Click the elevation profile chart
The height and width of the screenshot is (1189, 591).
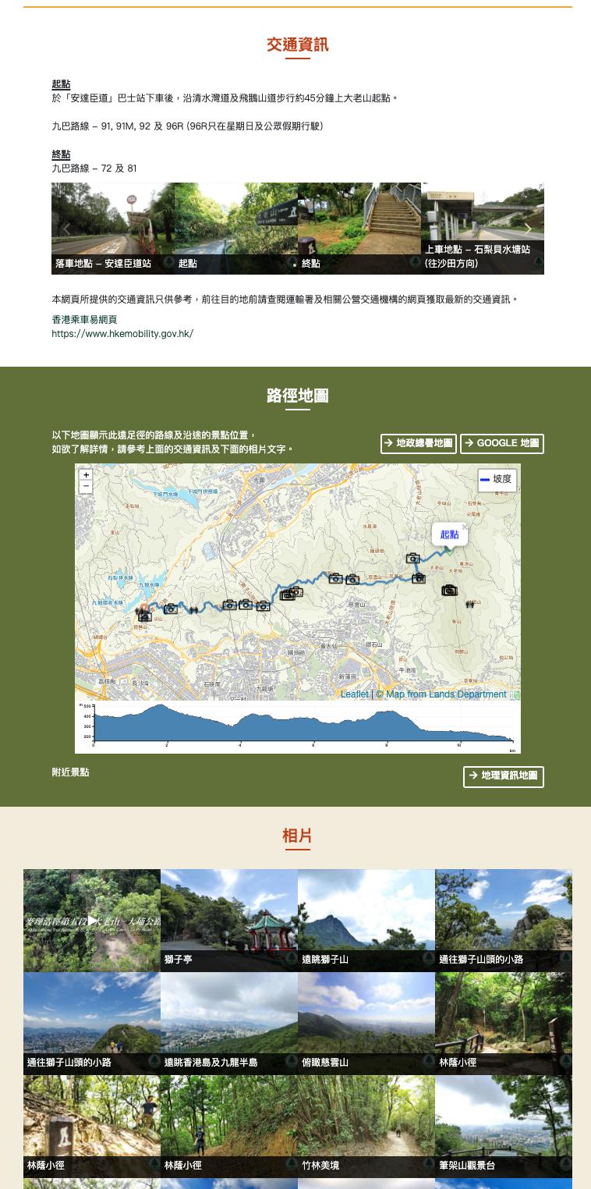point(298,727)
